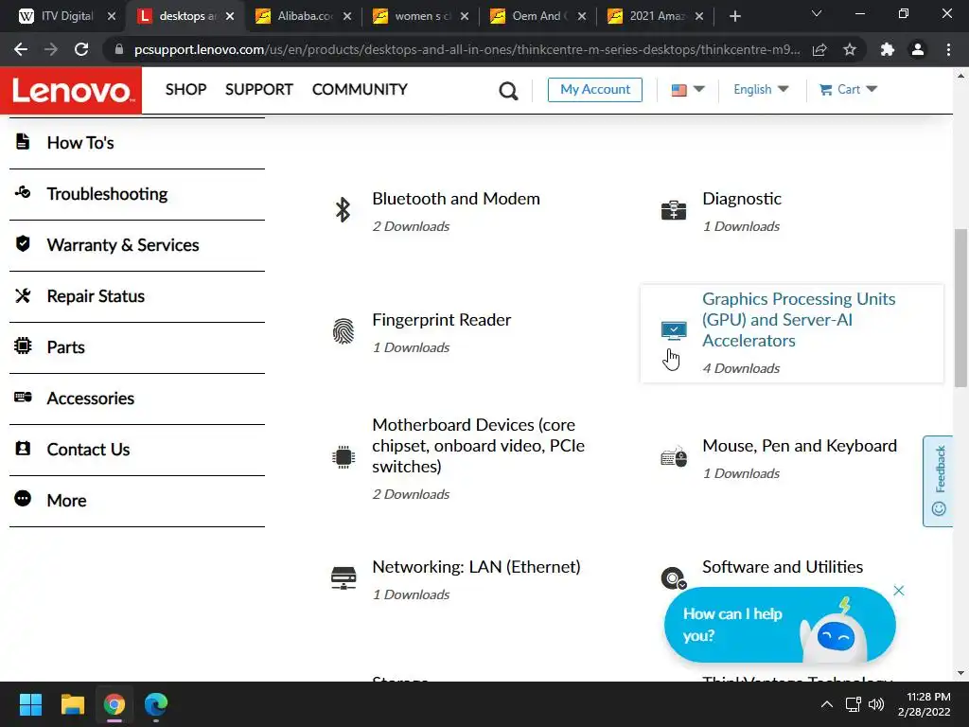Viewport: 969px width, 727px height.
Task: Open the COMMUNITY menu
Action: (x=360, y=90)
